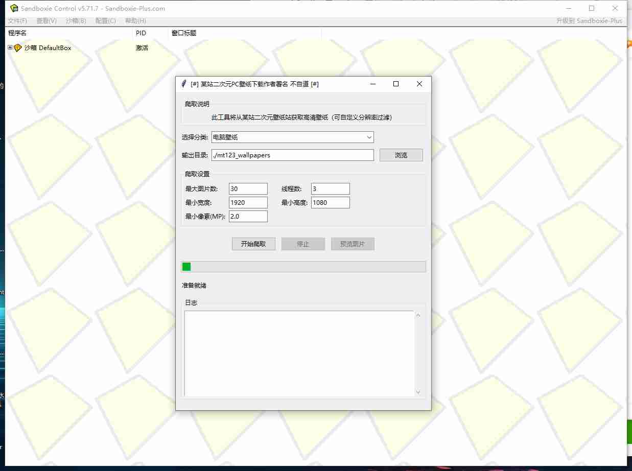Open the 查看(V) menu
632x471 pixels.
46,21
